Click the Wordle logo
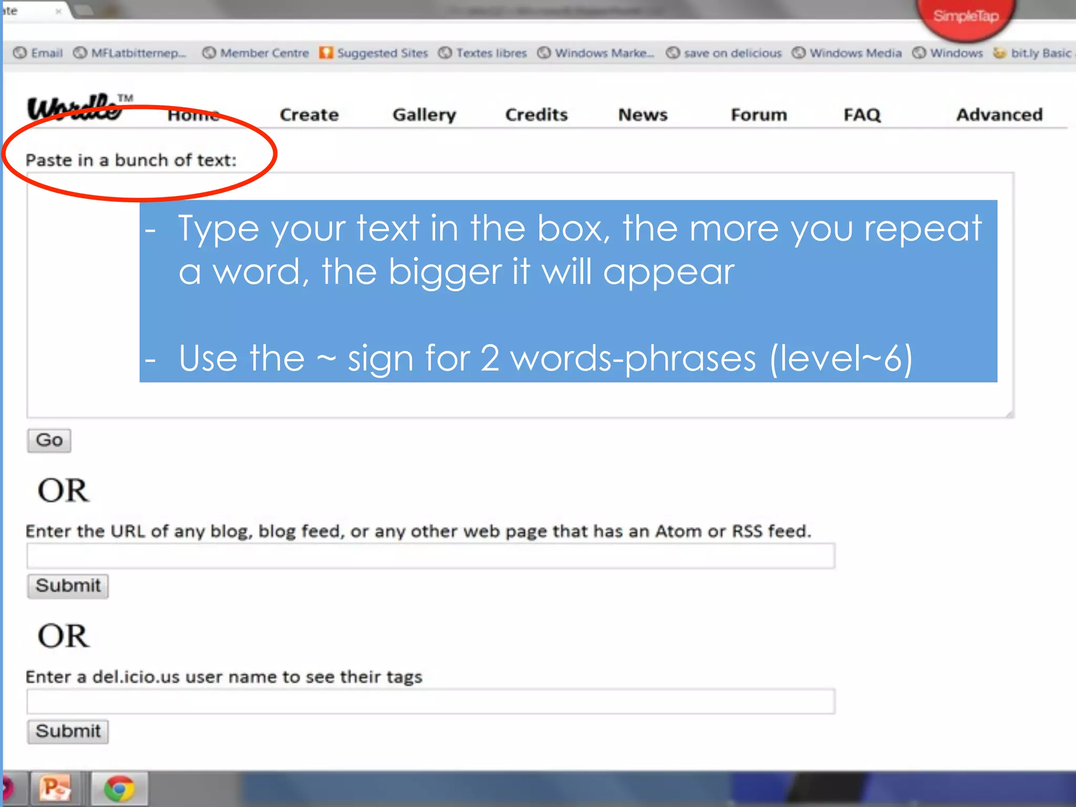The image size is (1076, 807). [79, 108]
